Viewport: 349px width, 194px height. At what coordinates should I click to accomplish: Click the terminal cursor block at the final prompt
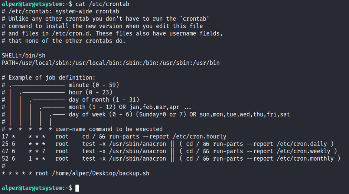pos(77,188)
